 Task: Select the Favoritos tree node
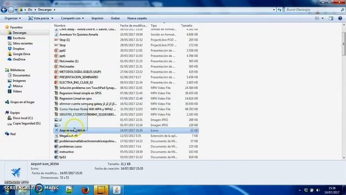16,28
